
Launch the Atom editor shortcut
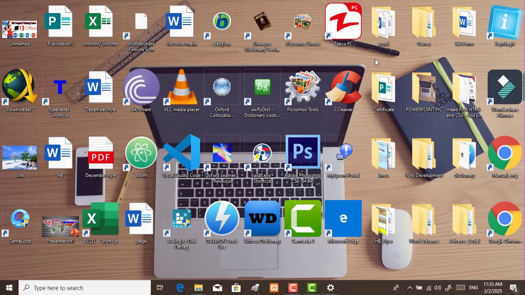click(x=141, y=154)
